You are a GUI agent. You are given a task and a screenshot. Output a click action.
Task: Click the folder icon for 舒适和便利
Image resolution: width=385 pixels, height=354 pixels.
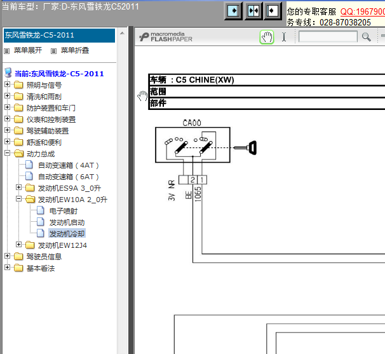click(18, 142)
